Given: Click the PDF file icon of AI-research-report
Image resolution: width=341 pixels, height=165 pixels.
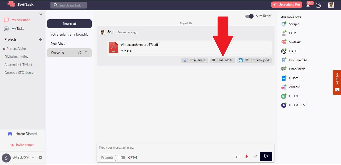Looking at the screenshot, I should 113,48.
